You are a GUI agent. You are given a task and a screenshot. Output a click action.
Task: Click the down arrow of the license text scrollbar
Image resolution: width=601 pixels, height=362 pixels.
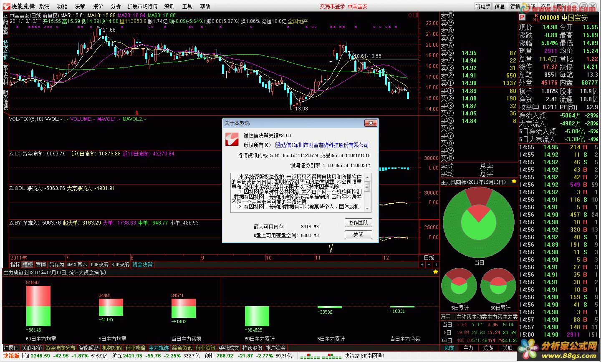click(367, 208)
